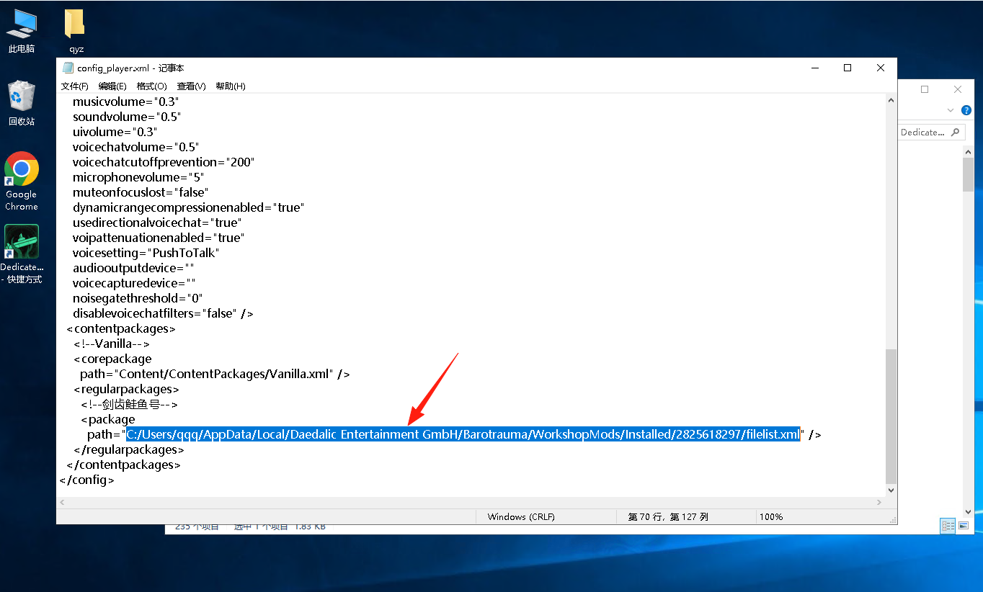Click the dynamicrangecompressionenabled="true" line
Screen dimensions: 983x592
pos(189,207)
